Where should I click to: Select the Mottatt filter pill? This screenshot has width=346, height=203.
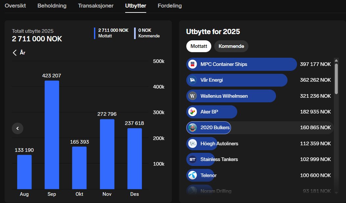click(199, 46)
